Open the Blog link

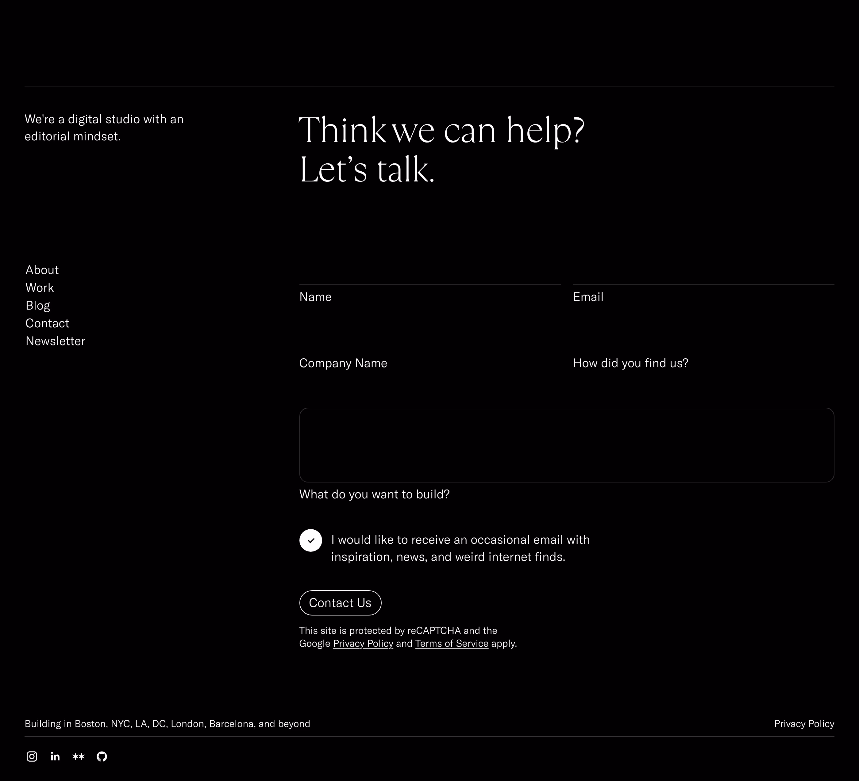click(x=38, y=306)
